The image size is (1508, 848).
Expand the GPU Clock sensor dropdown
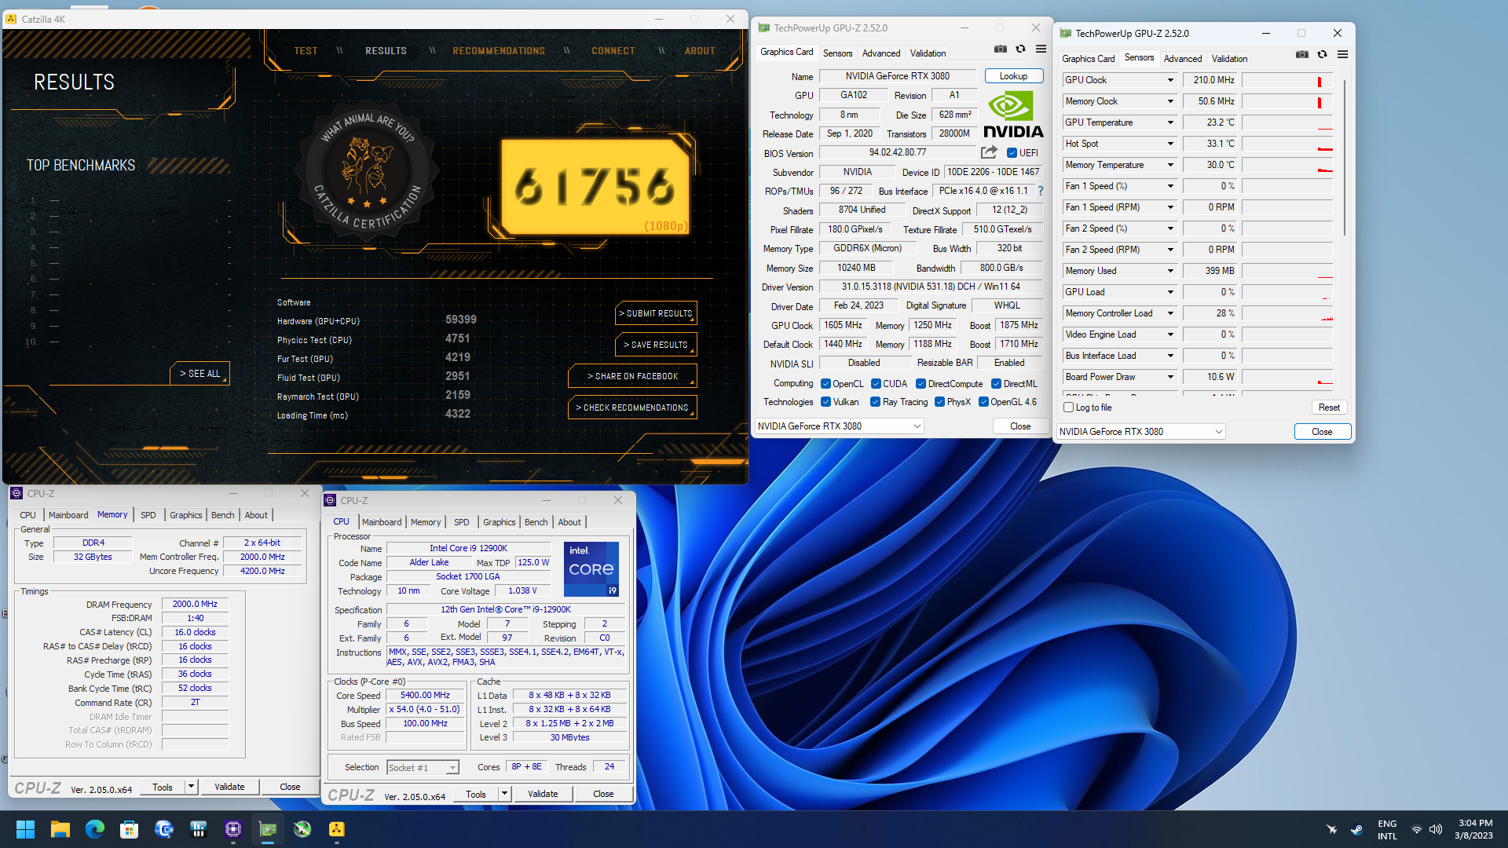coord(1169,80)
